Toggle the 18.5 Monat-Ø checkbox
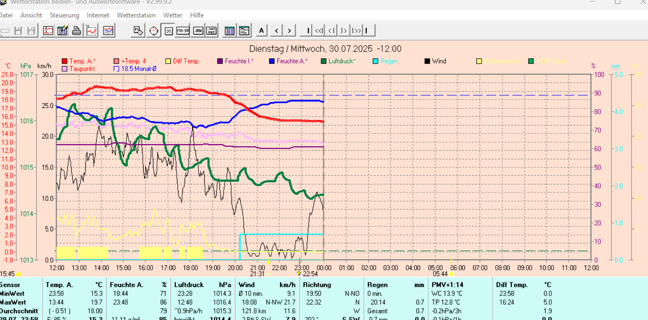Image resolution: width=648 pixels, height=320 pixels. 116,69
